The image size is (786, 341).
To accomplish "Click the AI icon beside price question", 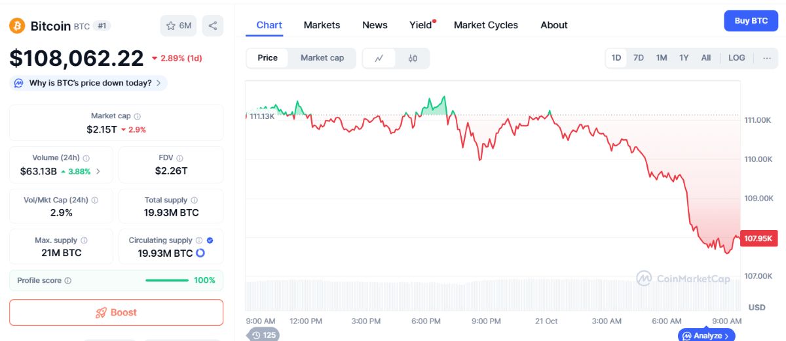I will pos(19,83).
